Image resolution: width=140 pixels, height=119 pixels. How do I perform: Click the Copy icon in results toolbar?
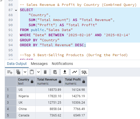click(x=18, y=72)
